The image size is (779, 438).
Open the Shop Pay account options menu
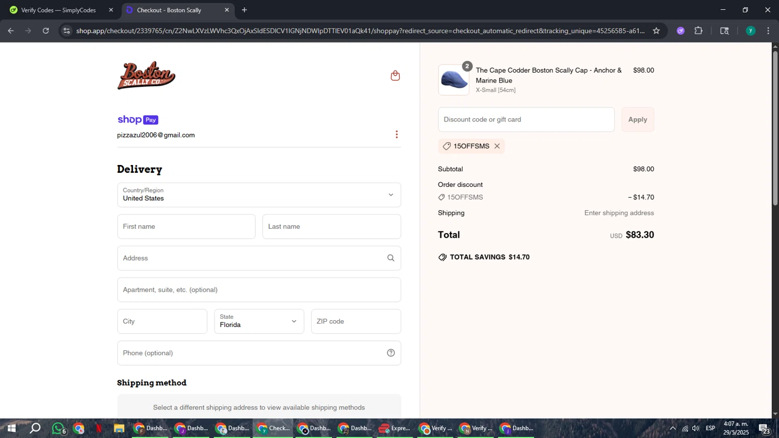click(x=397, y=134)
